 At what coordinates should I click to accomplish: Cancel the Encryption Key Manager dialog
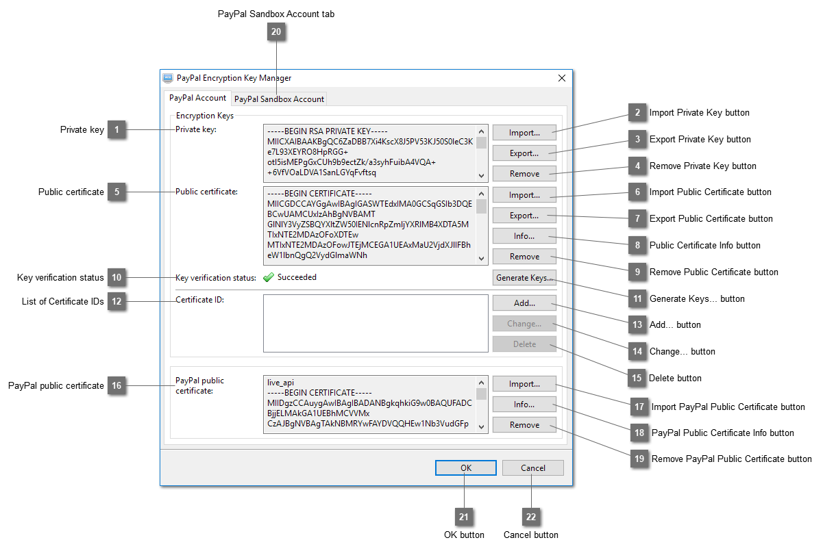[533, 467]
